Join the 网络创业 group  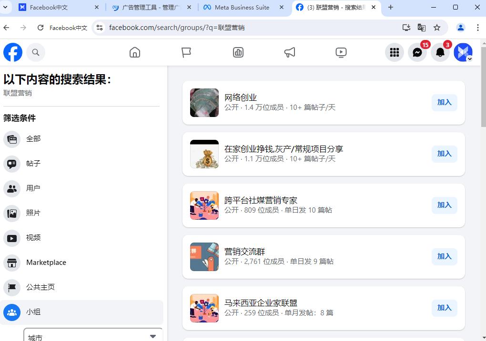coord(445,102)
